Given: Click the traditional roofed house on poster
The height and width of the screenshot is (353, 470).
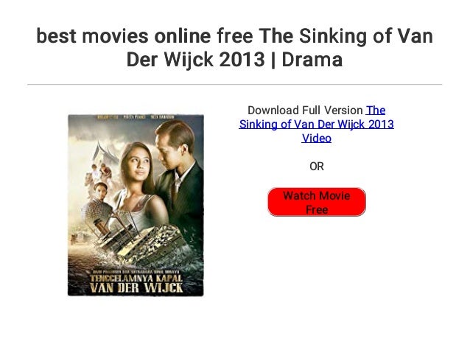Looking at the screenshot, I should (x=103, y=153).
